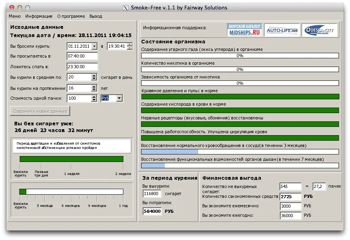Click the blood circulation recovery progress bar
Screen dimensions: 350x240
point(240,152)
